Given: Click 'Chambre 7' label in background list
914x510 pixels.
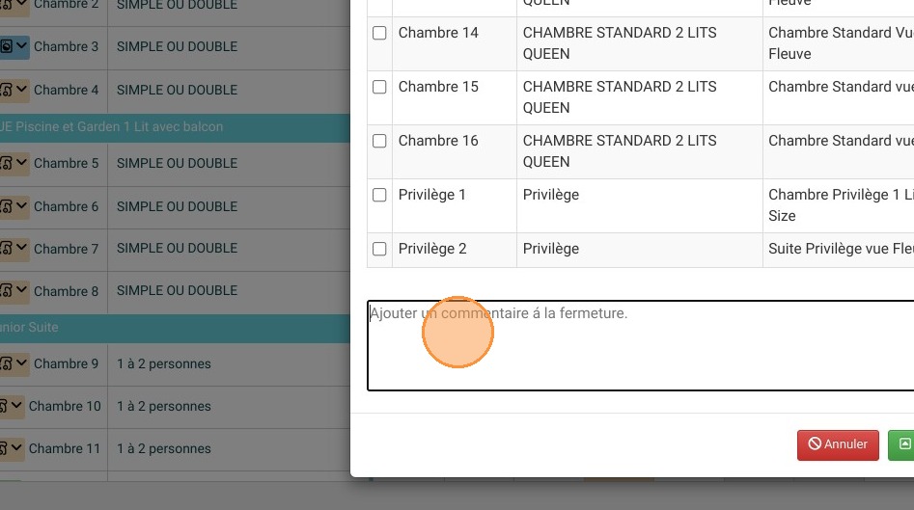Looking at the screenshot, I should coord(66,249).
